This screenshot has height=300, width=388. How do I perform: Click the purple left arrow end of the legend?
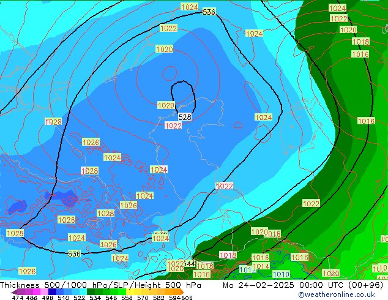(14, 292)
